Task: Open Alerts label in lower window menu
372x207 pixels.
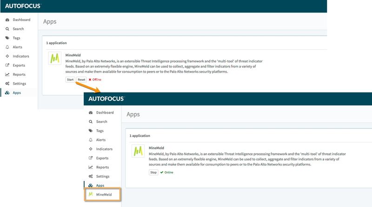Action: 101,140
